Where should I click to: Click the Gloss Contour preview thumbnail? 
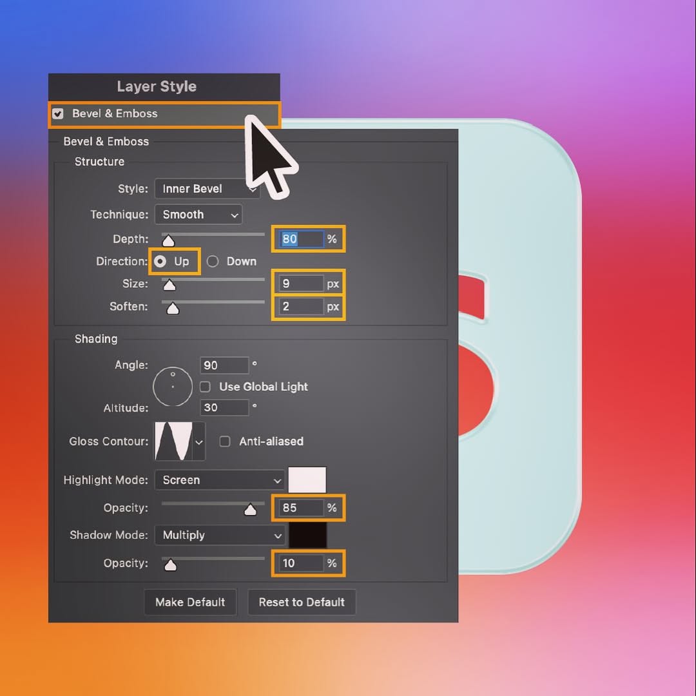coord(173,441)
